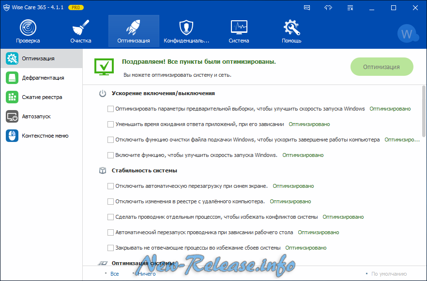Click the yellow PRO badge
The image size is (427, 281).
click(x=76, y=8)
